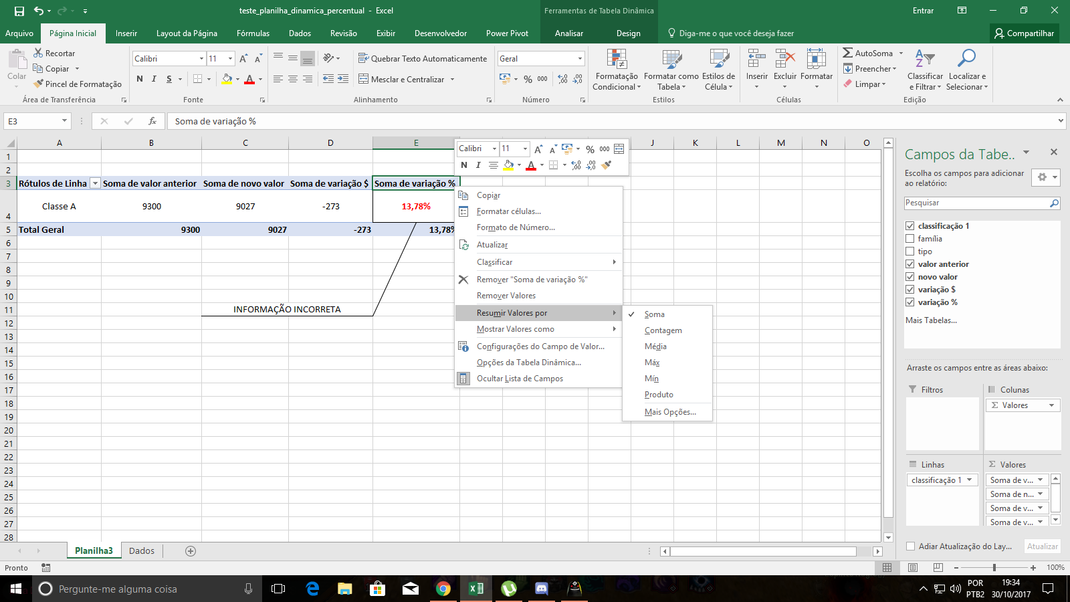This screenshot has height=602, width=1070.
Task: Open field list settings gear
Action: 1046,177
